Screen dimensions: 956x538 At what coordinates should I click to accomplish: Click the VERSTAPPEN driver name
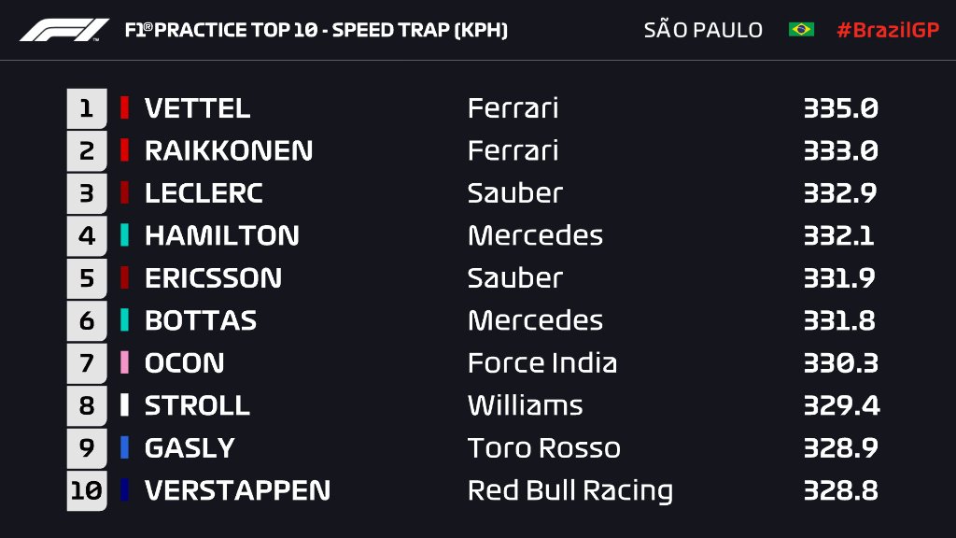237,490
